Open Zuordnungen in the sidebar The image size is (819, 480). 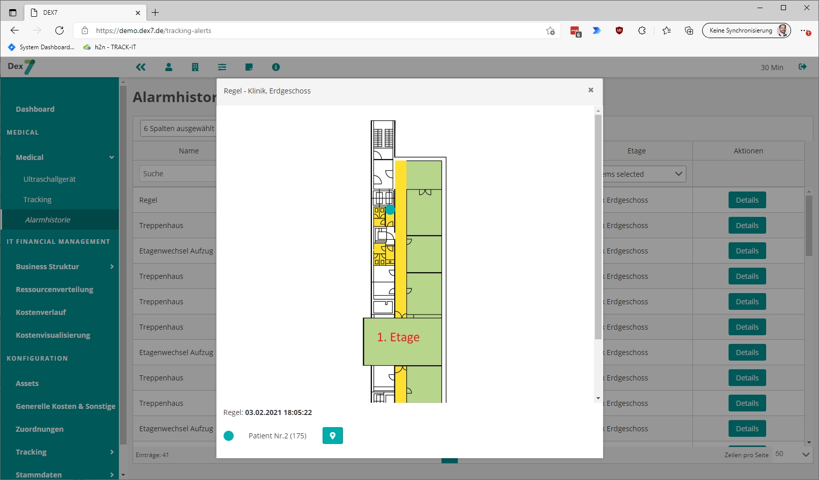(40, 429)
